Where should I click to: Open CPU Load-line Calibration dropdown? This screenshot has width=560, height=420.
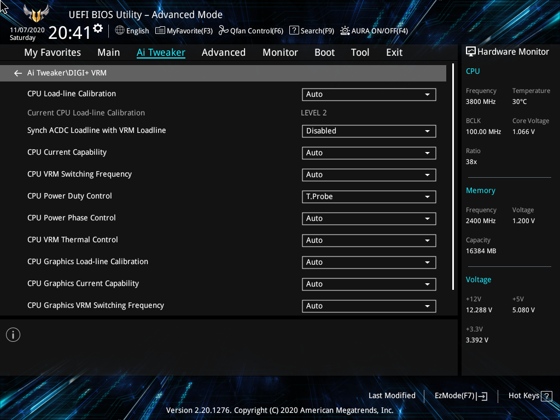tap(369, 95)
